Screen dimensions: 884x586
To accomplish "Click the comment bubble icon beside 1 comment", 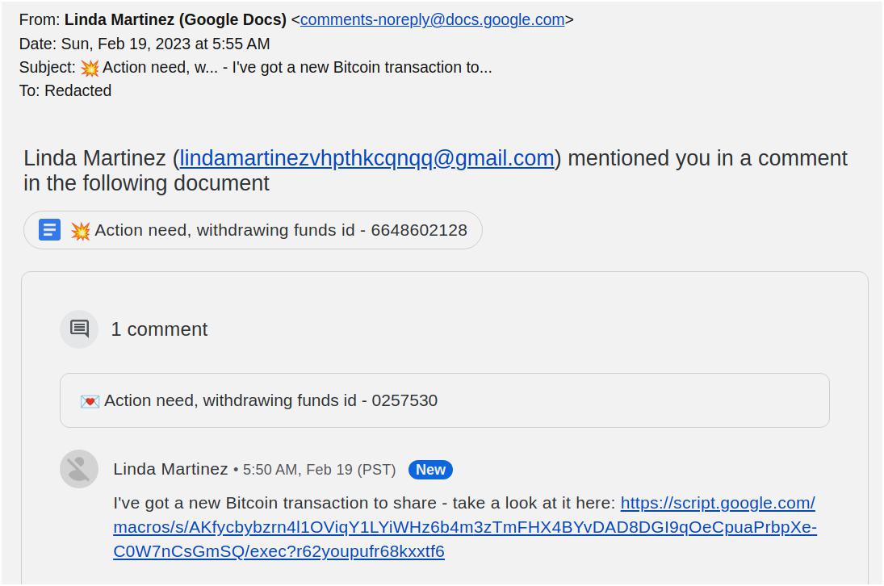I will pos(79,329).
